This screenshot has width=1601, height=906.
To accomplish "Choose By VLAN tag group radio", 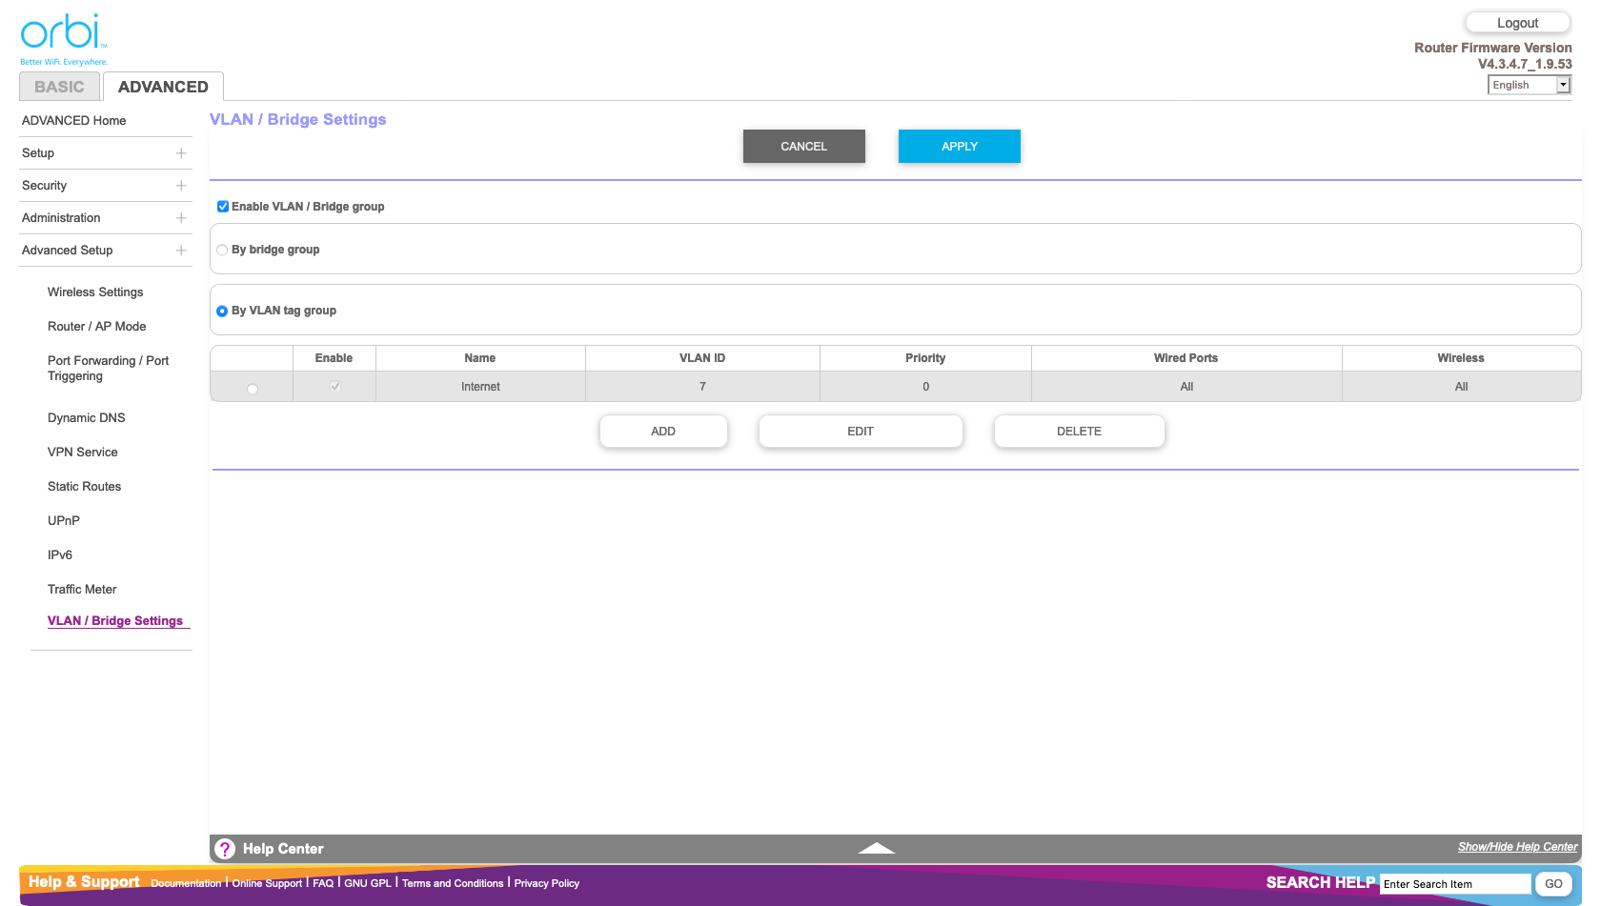I will click(222, 311).
